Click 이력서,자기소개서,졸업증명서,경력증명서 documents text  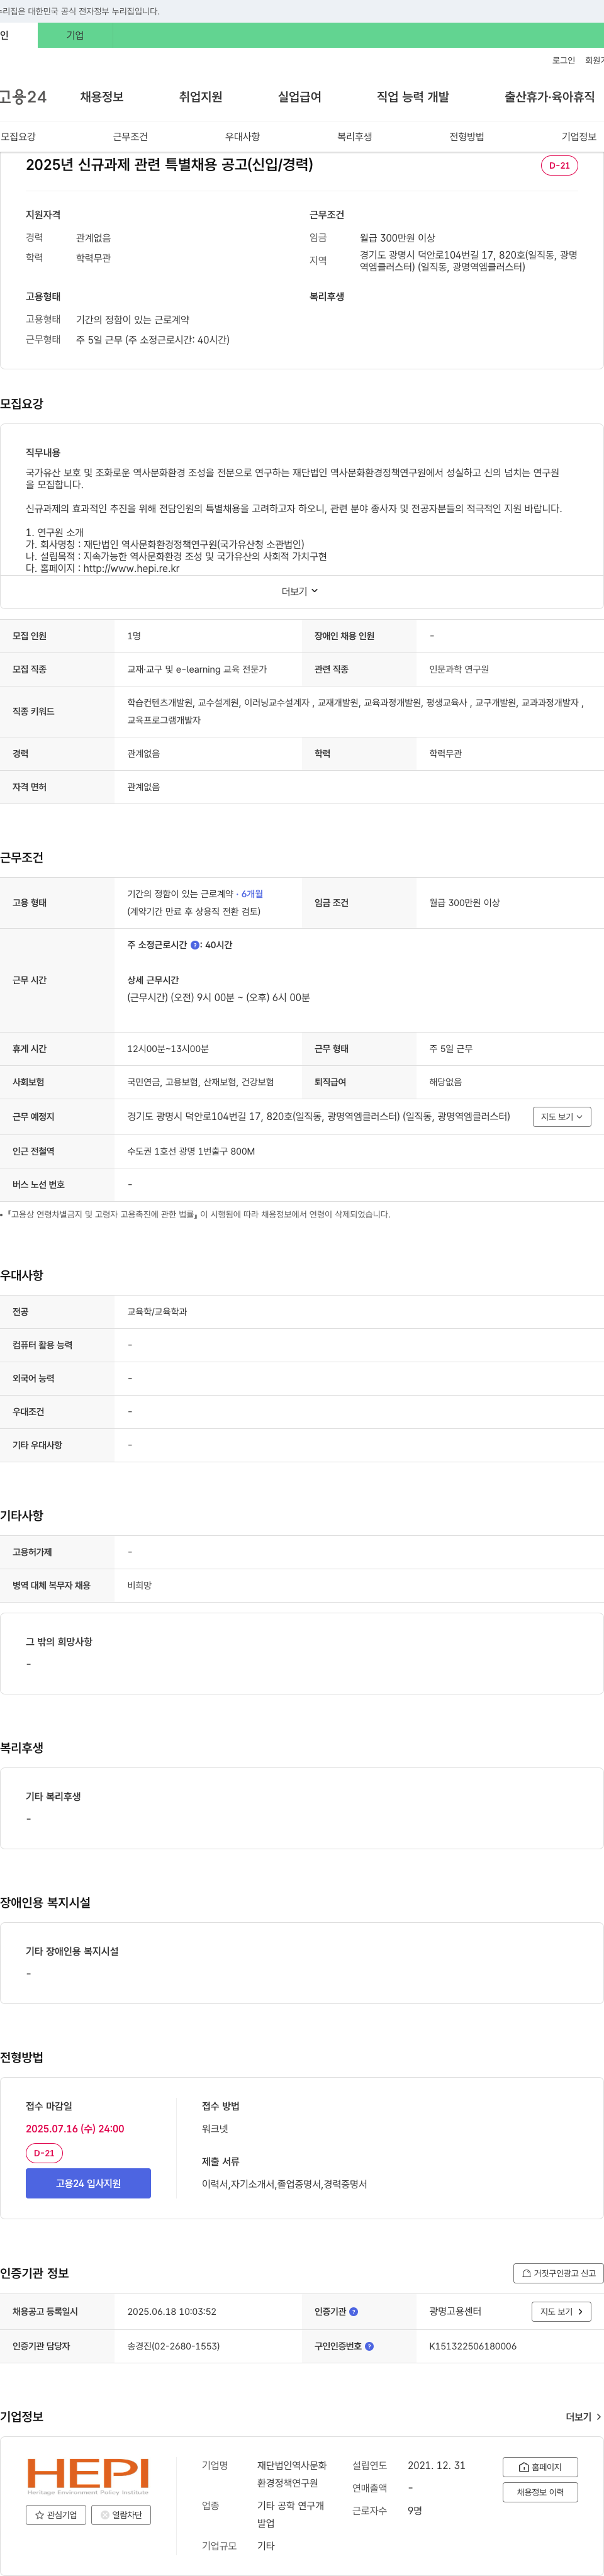tap(284, 2184)
